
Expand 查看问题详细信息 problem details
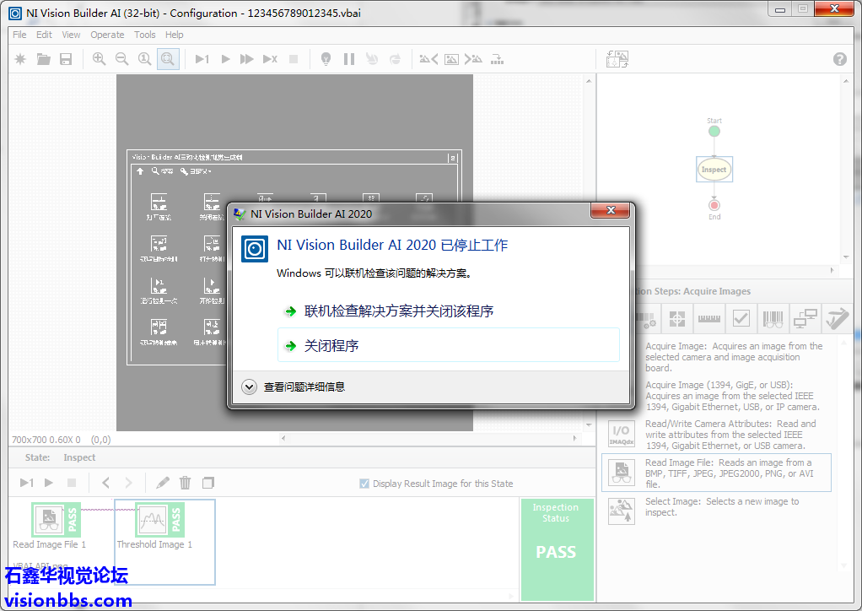coord(294,387)
